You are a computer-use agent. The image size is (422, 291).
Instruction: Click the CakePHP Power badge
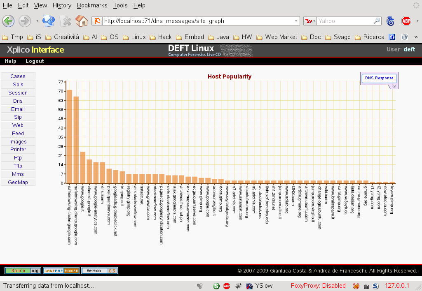click(x=61, y=271)
